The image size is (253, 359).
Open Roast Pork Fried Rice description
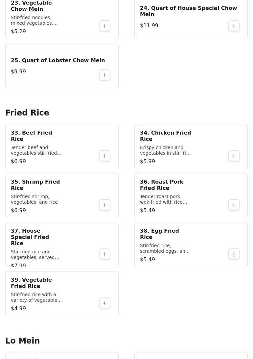163,199
